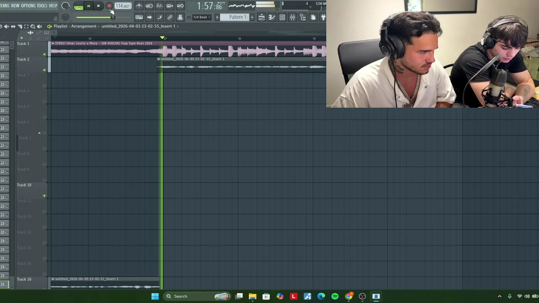Select the select tool in playlist toolbar
Viewport: 539px width, 303px height.
[26, 27]
